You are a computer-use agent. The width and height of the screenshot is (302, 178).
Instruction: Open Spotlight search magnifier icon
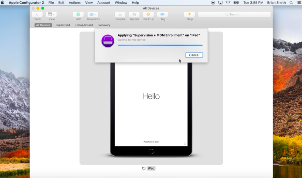(291, 3)
